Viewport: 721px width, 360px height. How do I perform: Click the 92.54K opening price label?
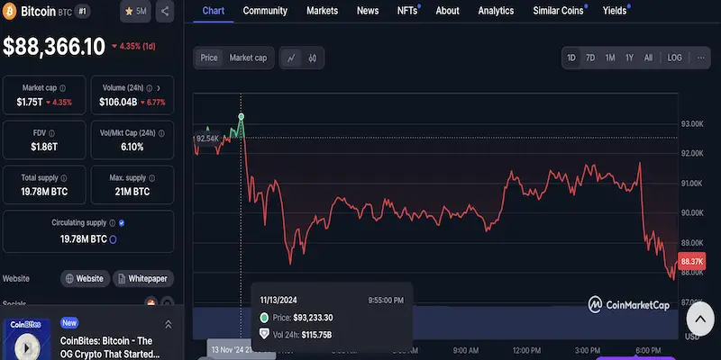207,139
